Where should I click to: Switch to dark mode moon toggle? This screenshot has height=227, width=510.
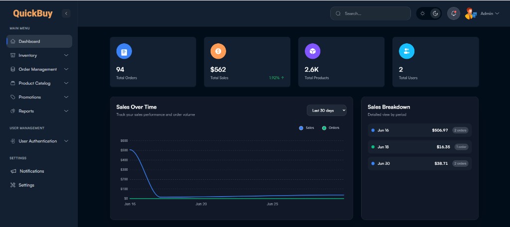435,13
